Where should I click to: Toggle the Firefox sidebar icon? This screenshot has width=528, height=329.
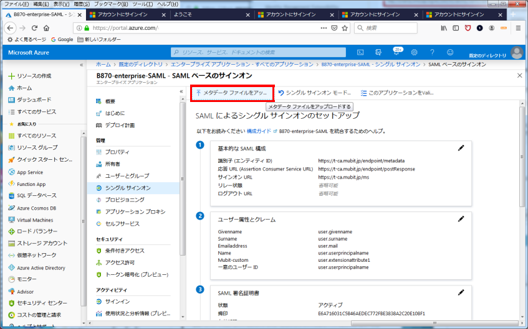pos(456,28)
